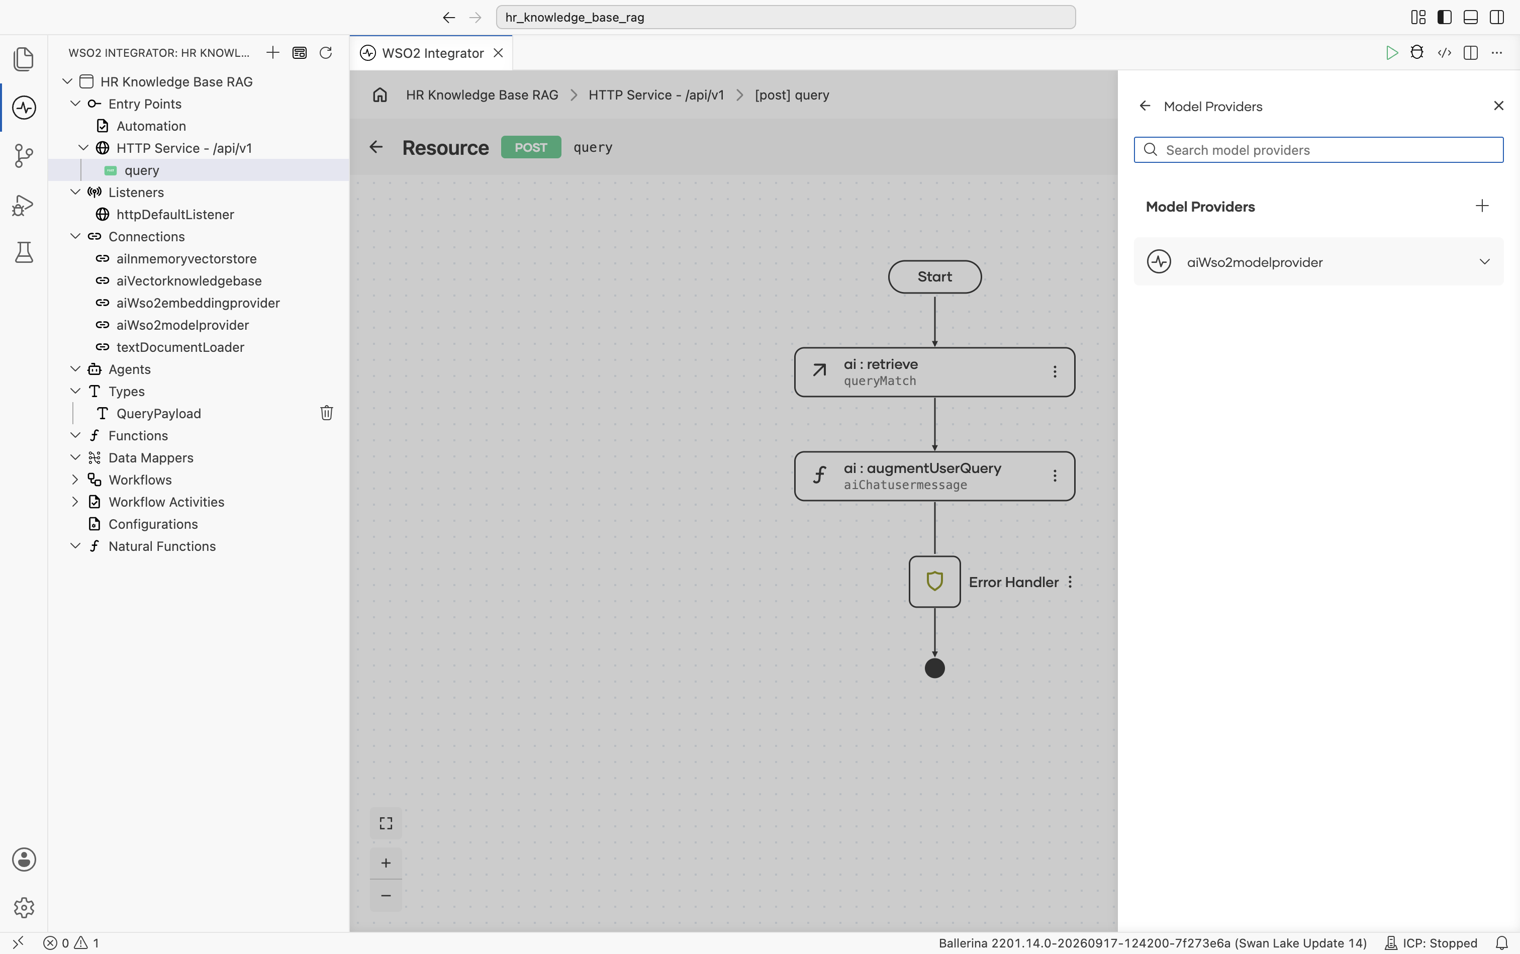
Task: Go to home icon in breadcrumb
Action: [x=380, y=94]
